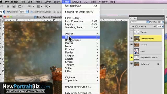Image resolution: width=167 pixels, height=94 pixels.
Task: Open the Help menu
Action: coord(113,2)
